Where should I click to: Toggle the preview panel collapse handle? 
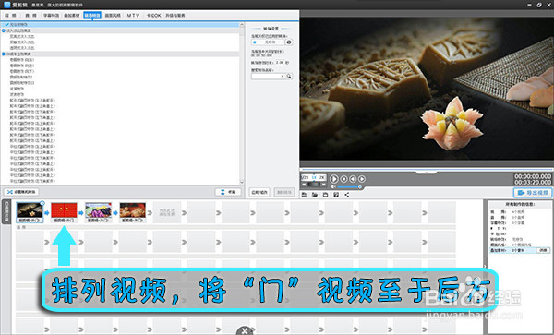(x=427, y=173)
